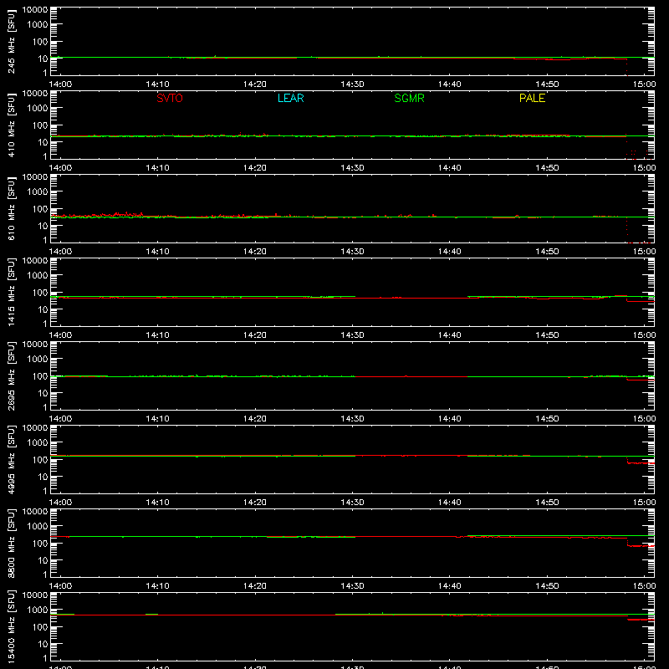
Task: Click the 1000 tick of the 410 MHz panel
Action: coord(38,109)
